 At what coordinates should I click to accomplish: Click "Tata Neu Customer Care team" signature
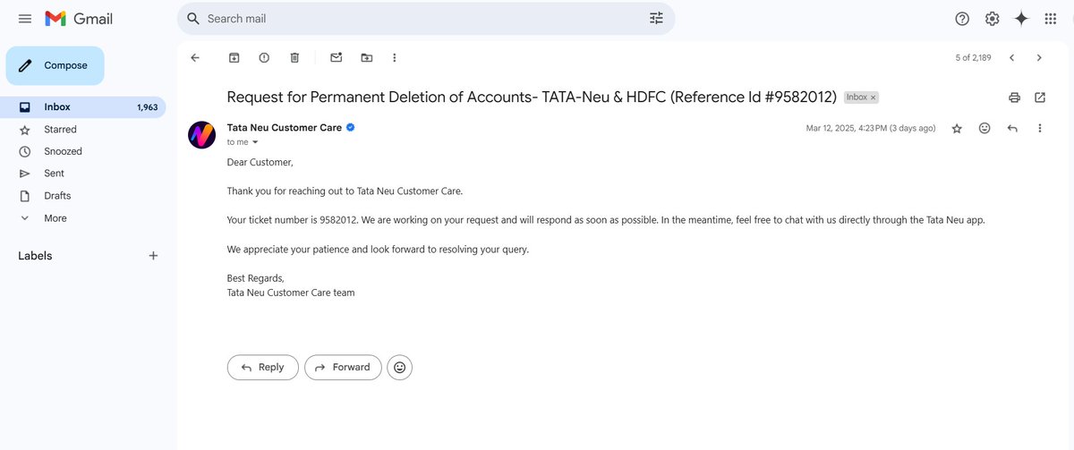coord(291,293)
